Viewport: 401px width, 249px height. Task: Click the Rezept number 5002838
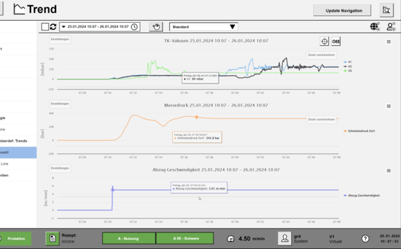click(68, 241)
